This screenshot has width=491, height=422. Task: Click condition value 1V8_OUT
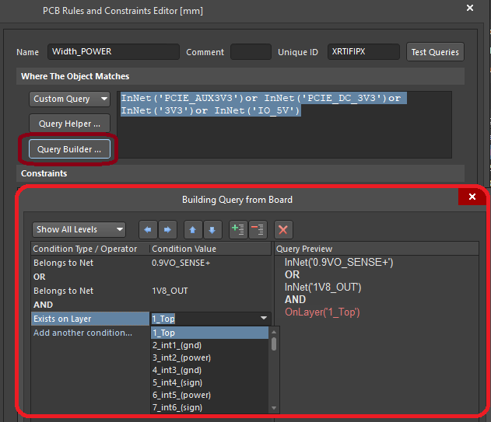[170, 291]
